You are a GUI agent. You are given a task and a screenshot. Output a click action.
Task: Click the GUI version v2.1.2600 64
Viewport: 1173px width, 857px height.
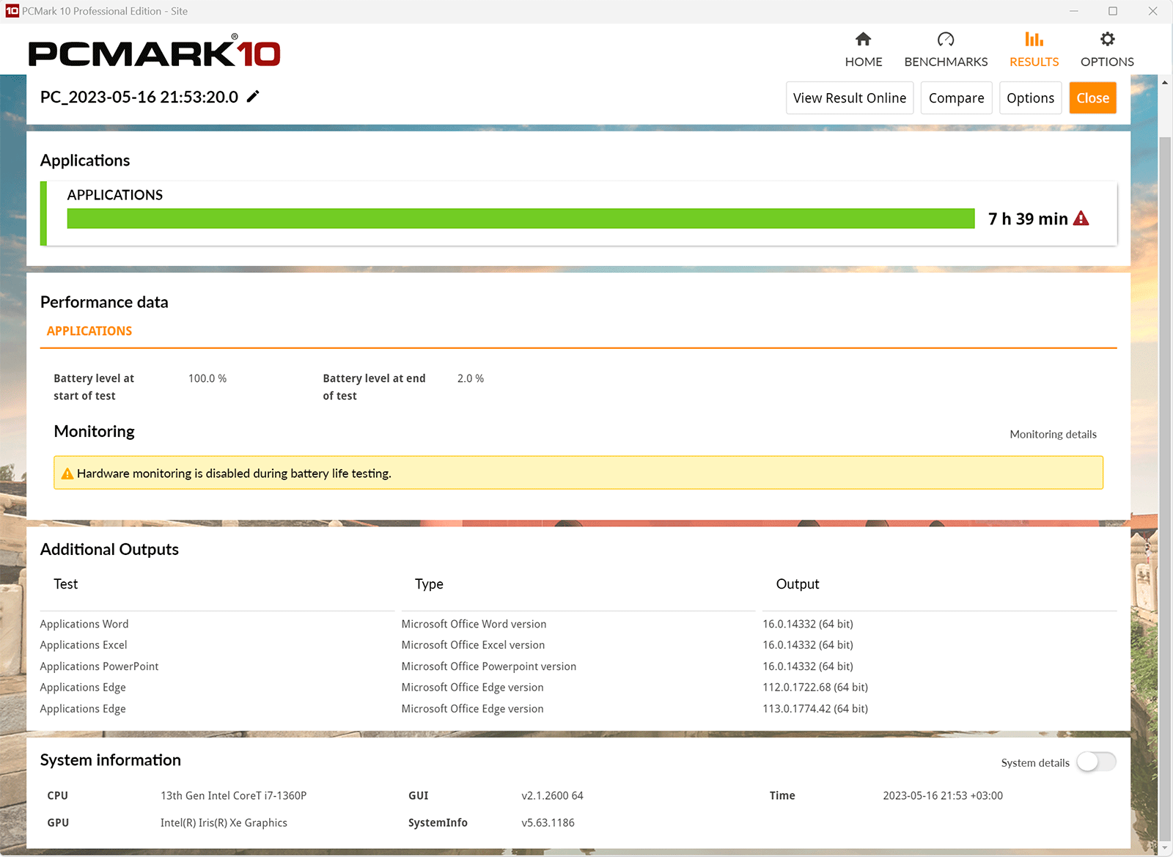coord(552,795)
